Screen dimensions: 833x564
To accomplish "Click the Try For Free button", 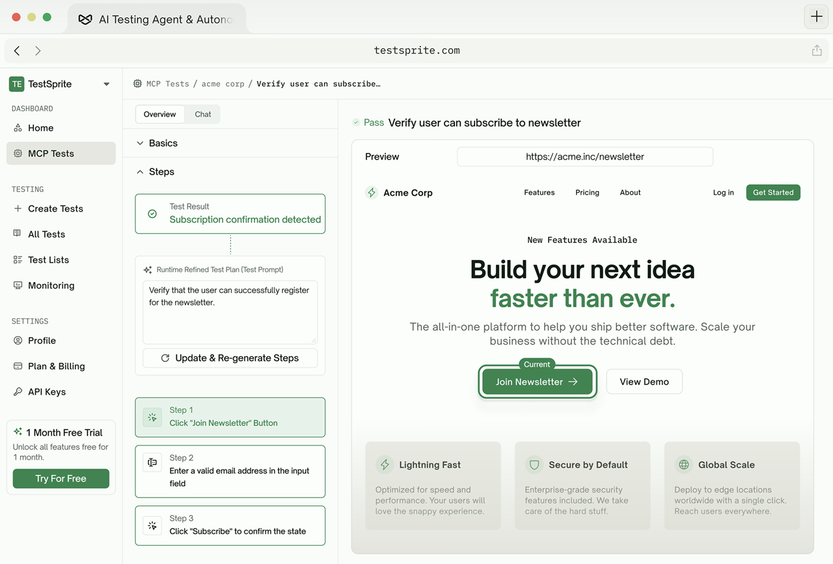I will click(x=61, y=479).
